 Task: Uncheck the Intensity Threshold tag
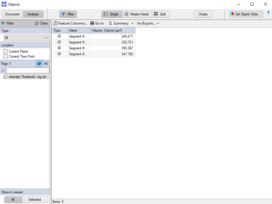coord(5,77)
